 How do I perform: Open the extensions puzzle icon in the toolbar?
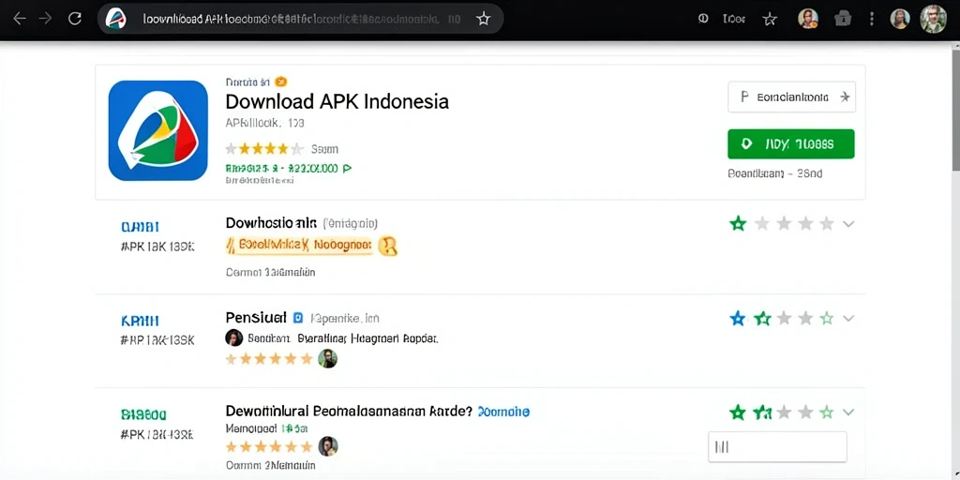tap(843, 19)
